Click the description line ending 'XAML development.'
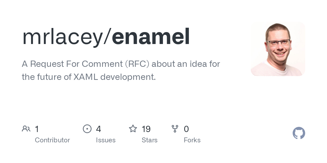Viewport: 327px width, 163px height. click(x=89, y=77)
